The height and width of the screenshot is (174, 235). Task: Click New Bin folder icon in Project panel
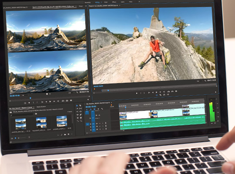coord(65,134)
